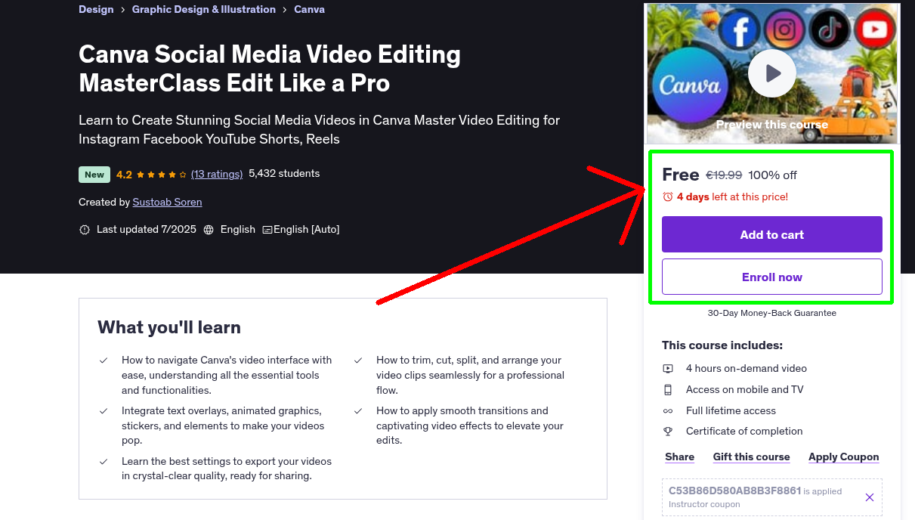Click the 'Free' price text
The width and height of the screenshot is (915, 520).
[681, 175]
